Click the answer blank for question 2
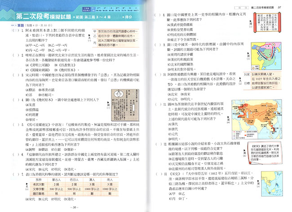Viewport: 292px width, 212px height. (16, 55)
